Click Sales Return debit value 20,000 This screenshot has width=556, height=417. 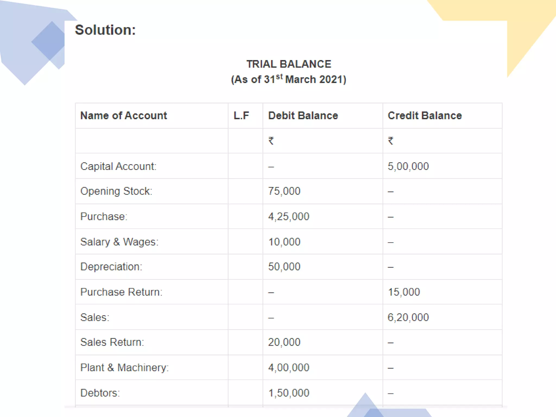(284, 342)
